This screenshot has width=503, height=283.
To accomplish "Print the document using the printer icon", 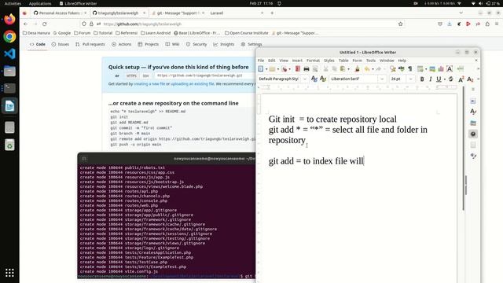I will pyautogui.click(x=306, y=69).
